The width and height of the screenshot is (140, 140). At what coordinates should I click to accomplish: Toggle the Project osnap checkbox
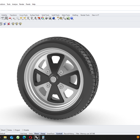coord(14,130)
